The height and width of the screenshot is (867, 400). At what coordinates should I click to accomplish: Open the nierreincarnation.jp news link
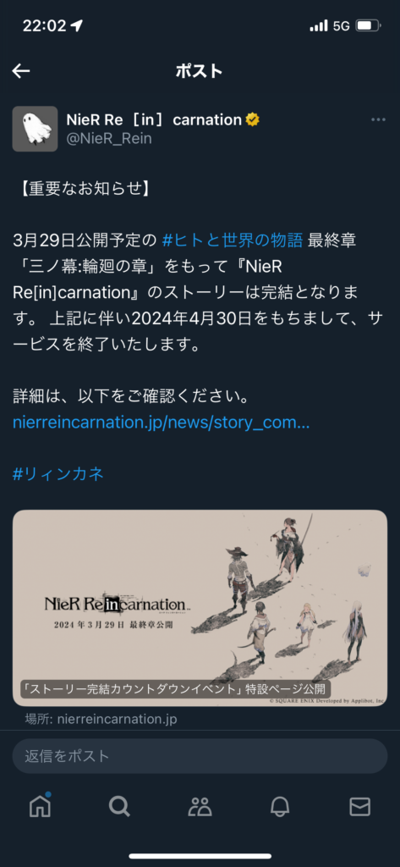161,422
